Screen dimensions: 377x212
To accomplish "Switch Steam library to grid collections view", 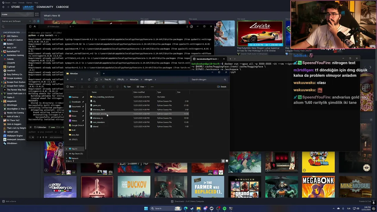I will coord(37,14).
